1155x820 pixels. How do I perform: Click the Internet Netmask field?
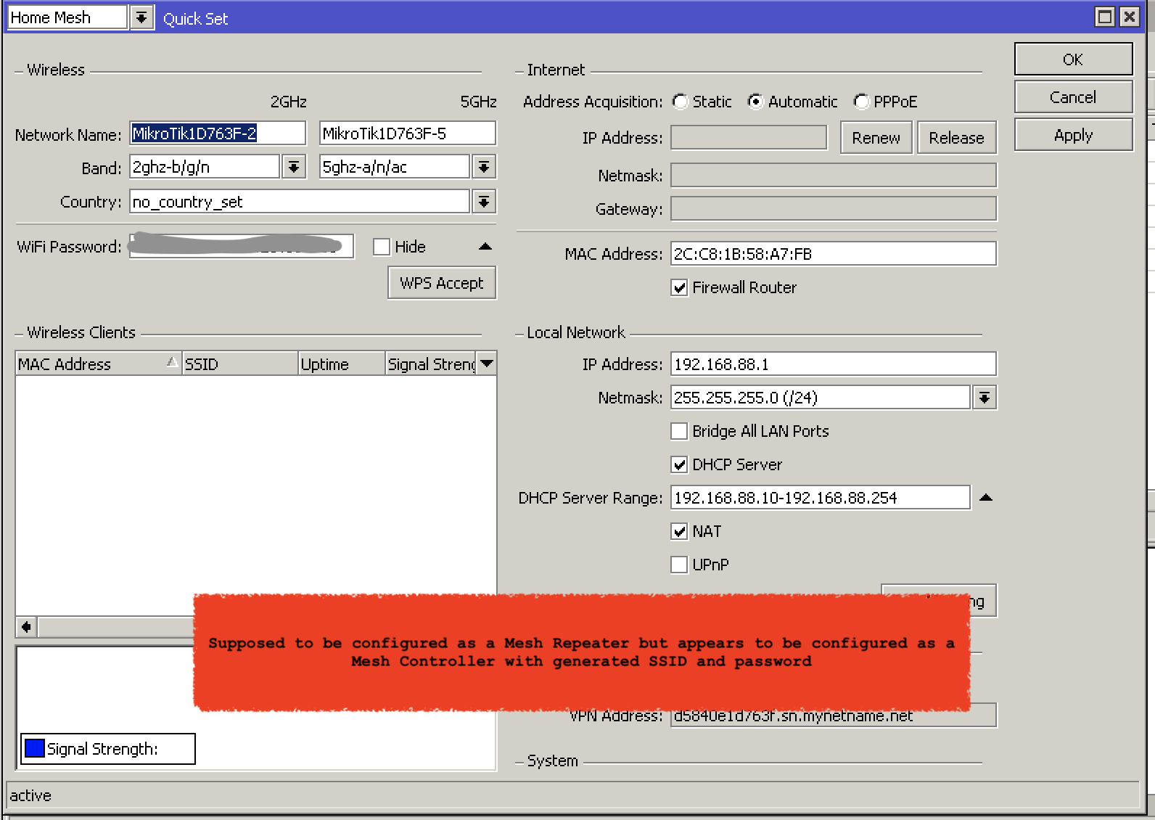coord(834,176)
